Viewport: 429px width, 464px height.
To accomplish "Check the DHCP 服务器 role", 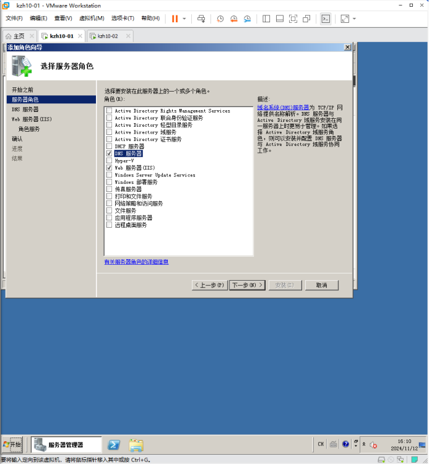I will pos(109,146).
